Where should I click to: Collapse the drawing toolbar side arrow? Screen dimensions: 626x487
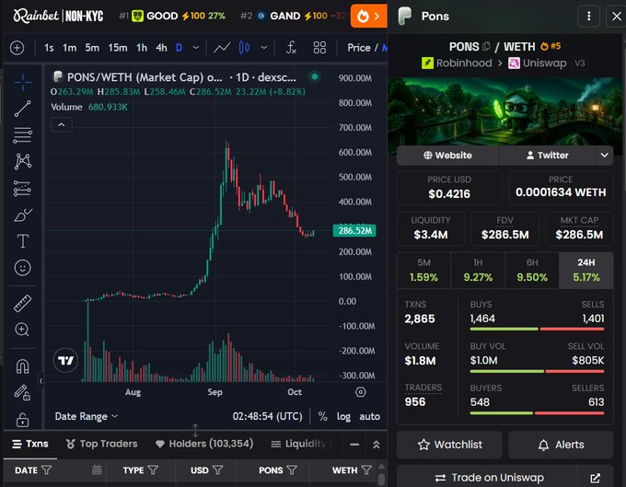(41, 381)
